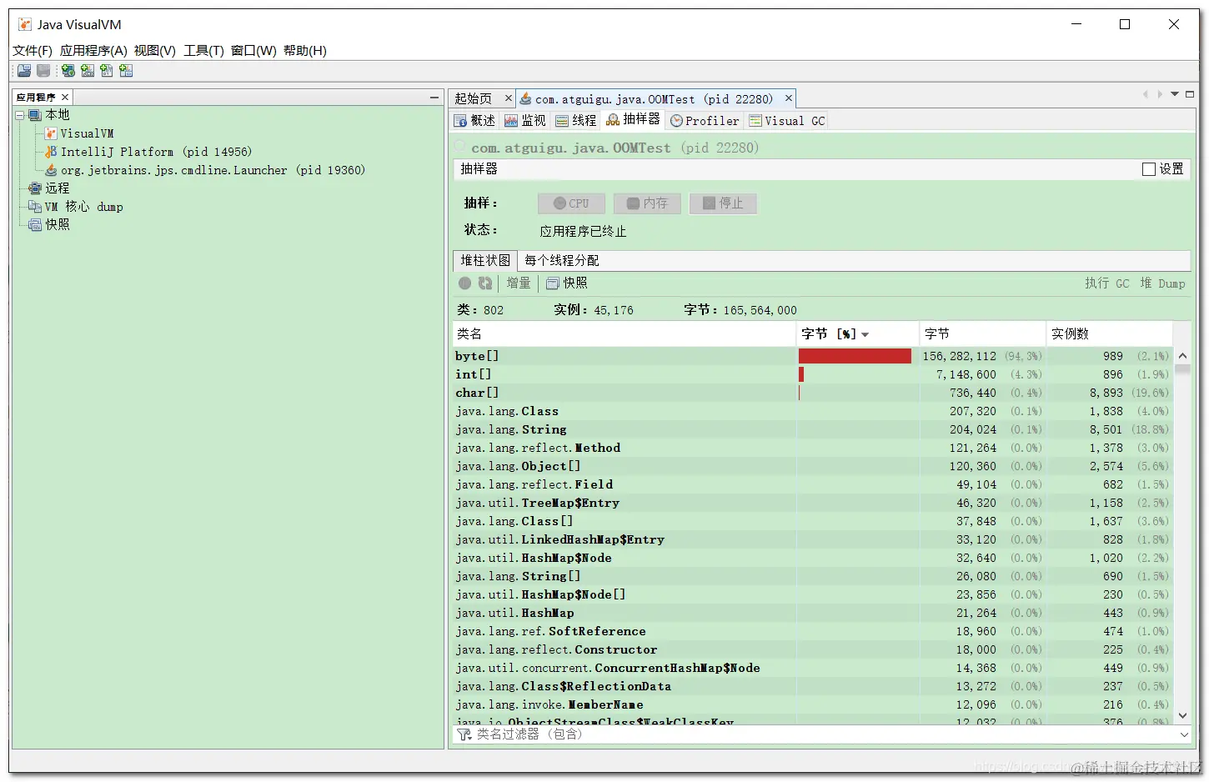Open the class name filter dropdown arrow

coord(1184,734)
